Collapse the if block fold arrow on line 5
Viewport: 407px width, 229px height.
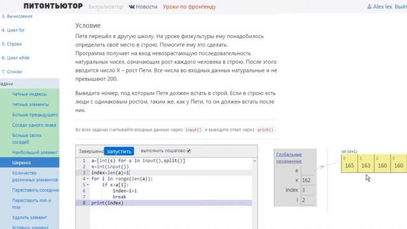pos(88,185)
